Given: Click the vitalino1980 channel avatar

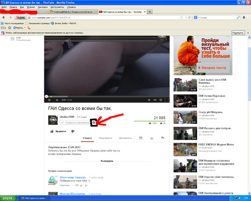Looking at the screenshot, I should pyautogui.click(x=53, y=120).
